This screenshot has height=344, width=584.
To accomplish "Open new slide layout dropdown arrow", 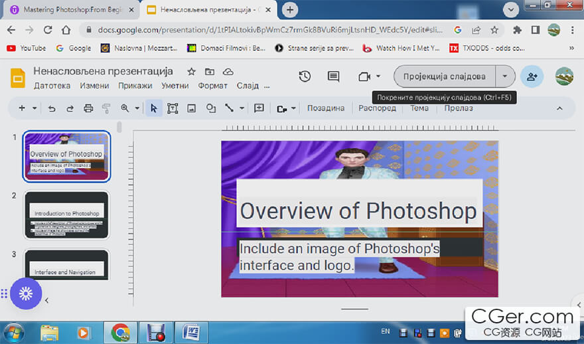I will coord(35,108).
